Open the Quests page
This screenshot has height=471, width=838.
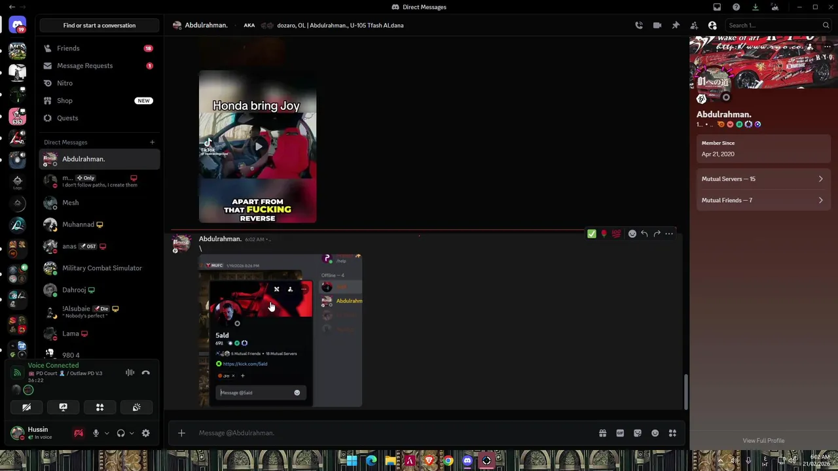coord(100,118)
